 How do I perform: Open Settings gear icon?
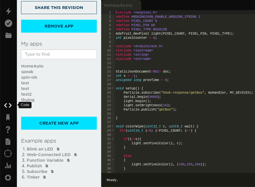(8, 177)
